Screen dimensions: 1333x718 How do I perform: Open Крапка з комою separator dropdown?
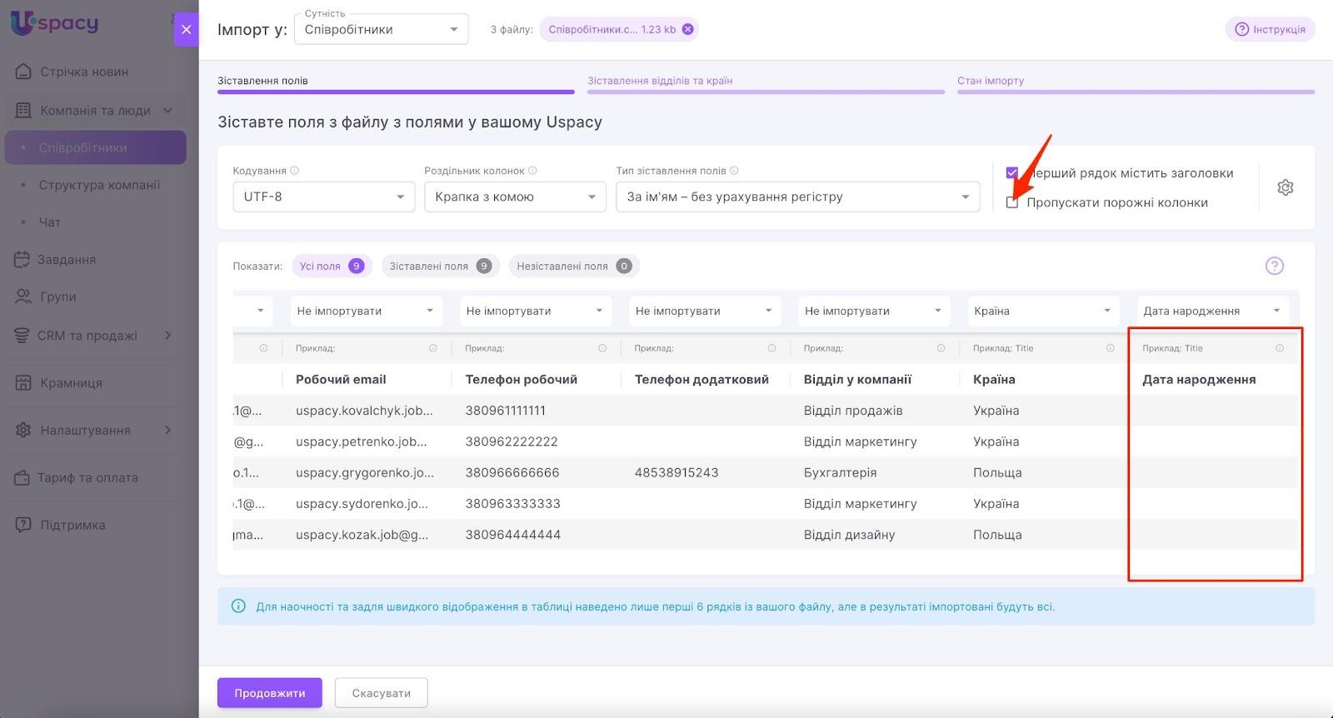pos(514,197)
